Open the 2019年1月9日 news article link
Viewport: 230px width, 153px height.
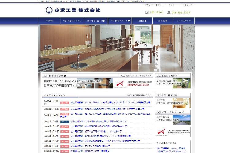pyautogui.click(x=98, y=121)
